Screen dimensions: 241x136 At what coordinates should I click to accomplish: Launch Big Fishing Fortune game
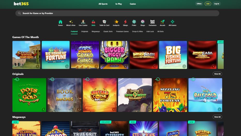pos(173,55)
